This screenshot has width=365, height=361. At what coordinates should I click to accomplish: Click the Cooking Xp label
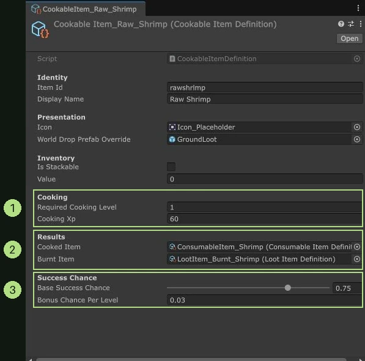(56, 219)
